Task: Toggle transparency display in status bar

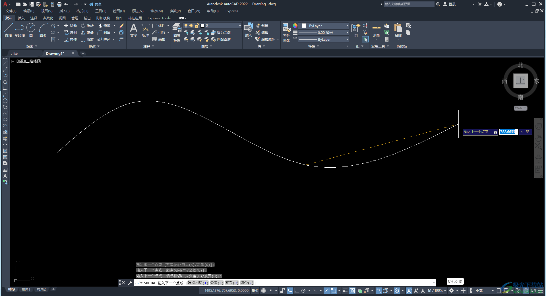Action: click(352, 291)
